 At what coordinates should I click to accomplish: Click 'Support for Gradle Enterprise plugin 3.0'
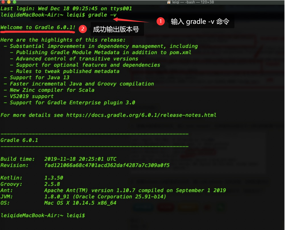pyautogui.click(x=72, y=103)
